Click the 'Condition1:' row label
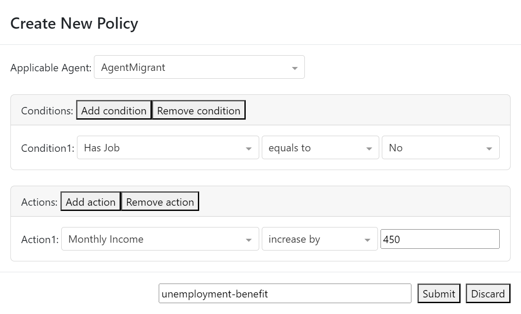The image size is (521, 314). (x=47, y=148)
